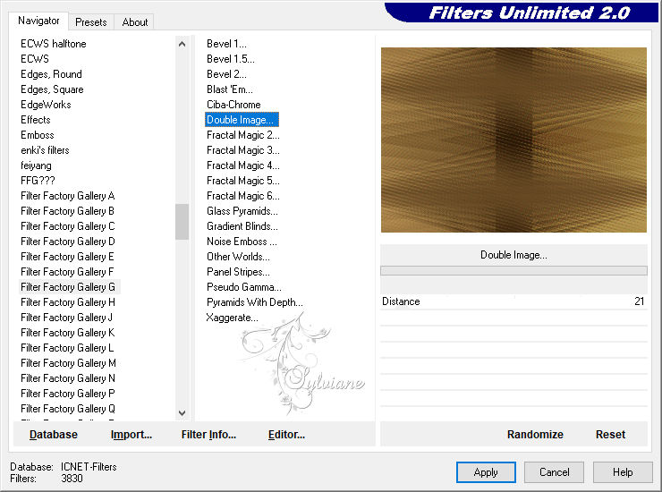Click the Distance slider row
This screenshot has height=492, width=662.
click(x=513, y=301)
